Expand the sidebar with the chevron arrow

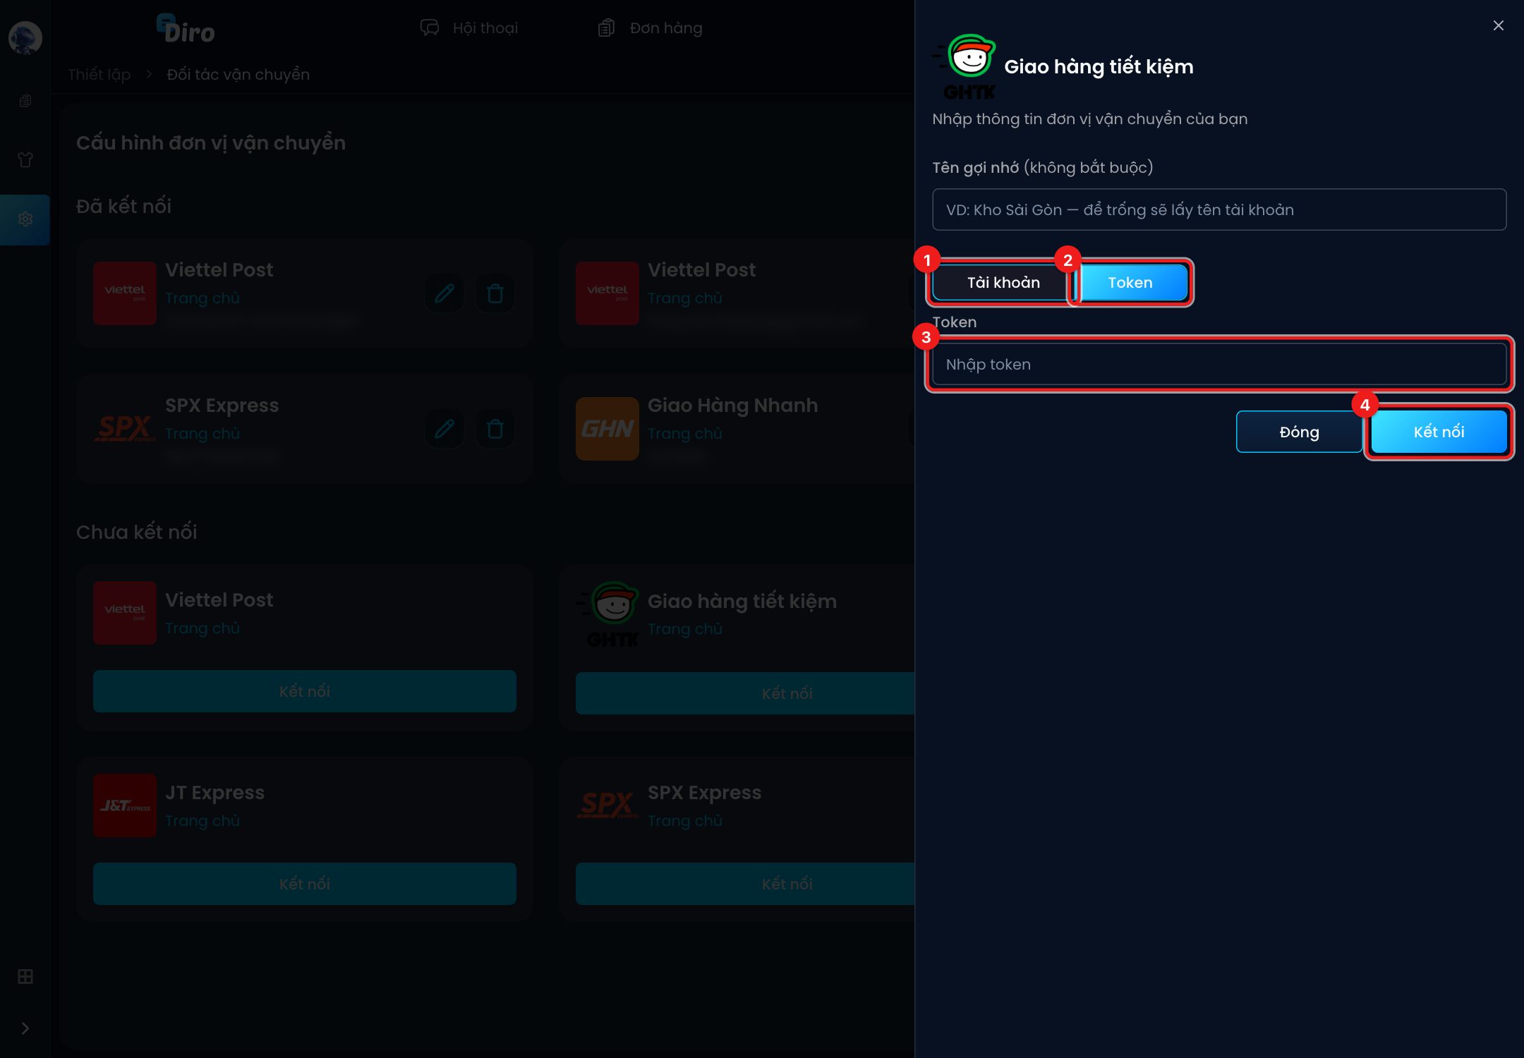pos(25,1028)
